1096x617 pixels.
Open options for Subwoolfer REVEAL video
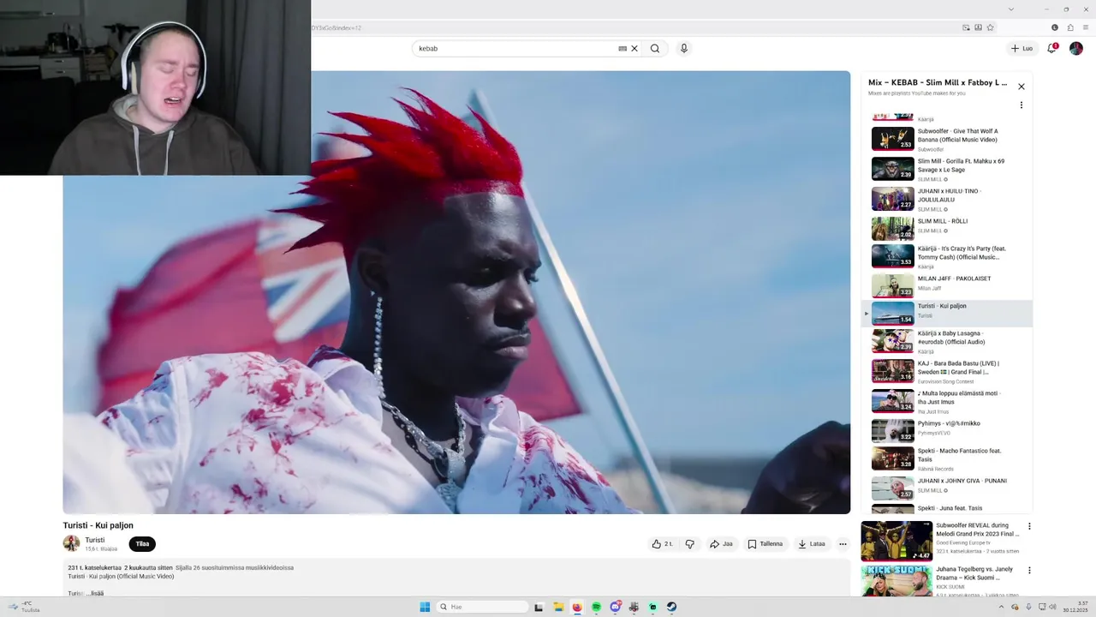(x=1029, y=527)
